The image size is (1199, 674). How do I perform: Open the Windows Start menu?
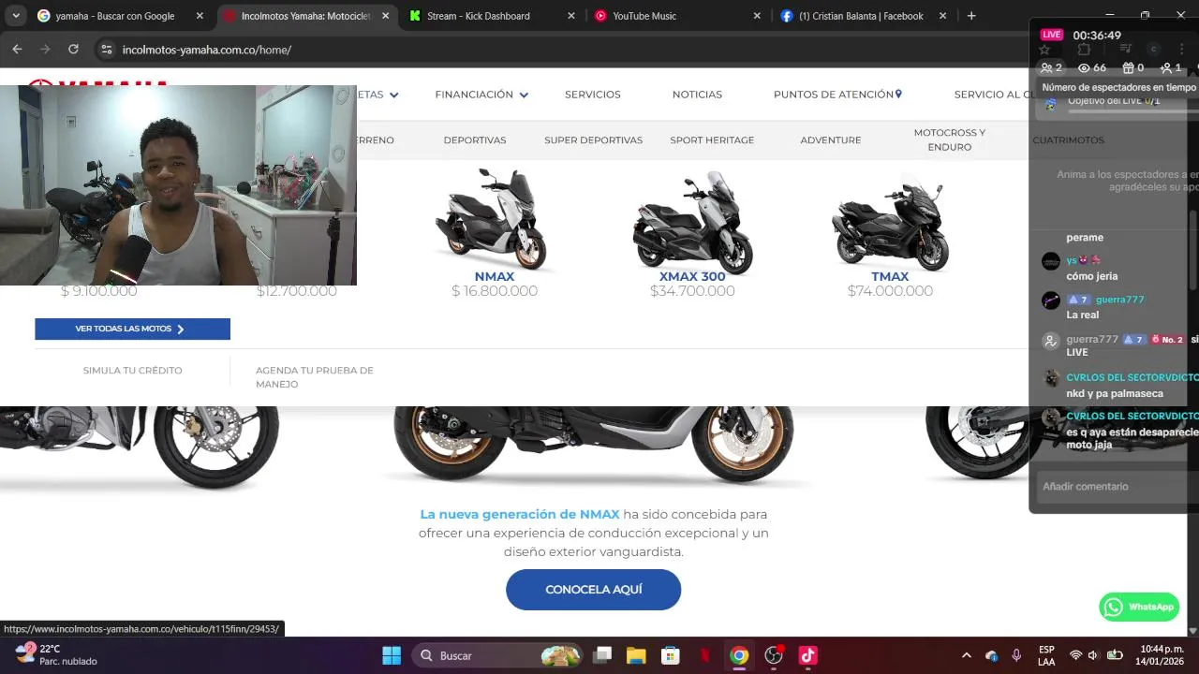click(x=392, y=655)
